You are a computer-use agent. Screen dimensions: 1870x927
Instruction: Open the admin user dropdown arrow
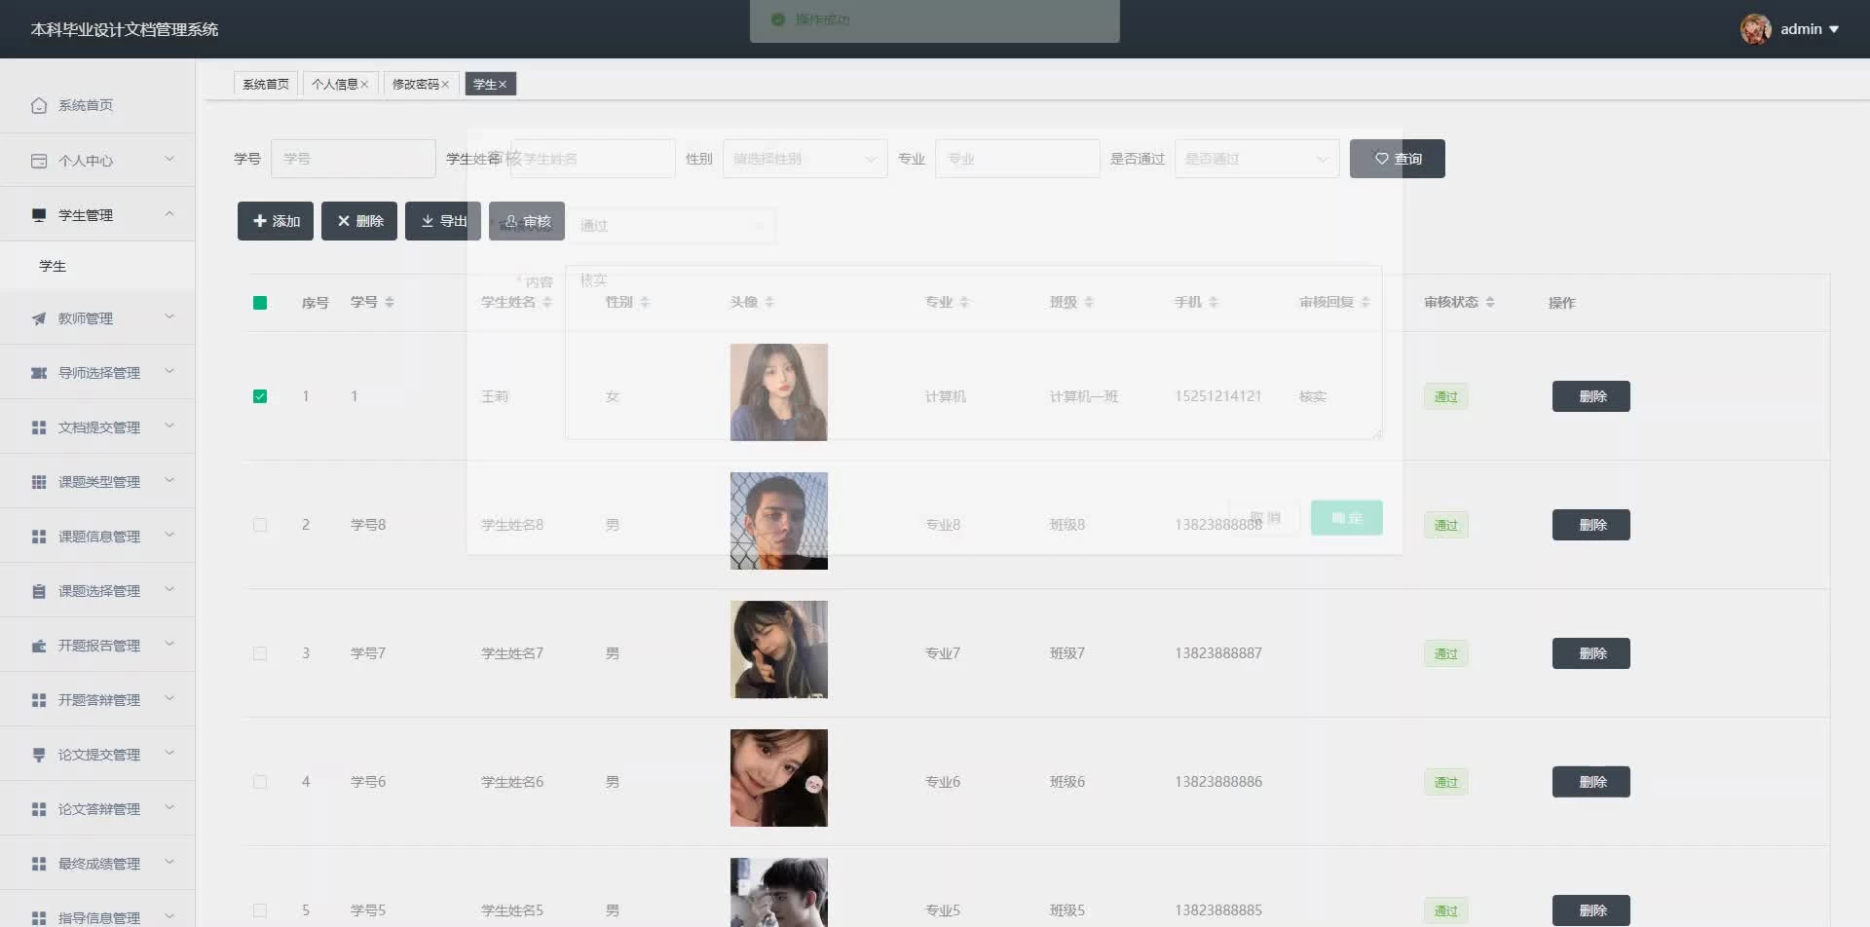pyautogui.click(x=1834, y=29)
